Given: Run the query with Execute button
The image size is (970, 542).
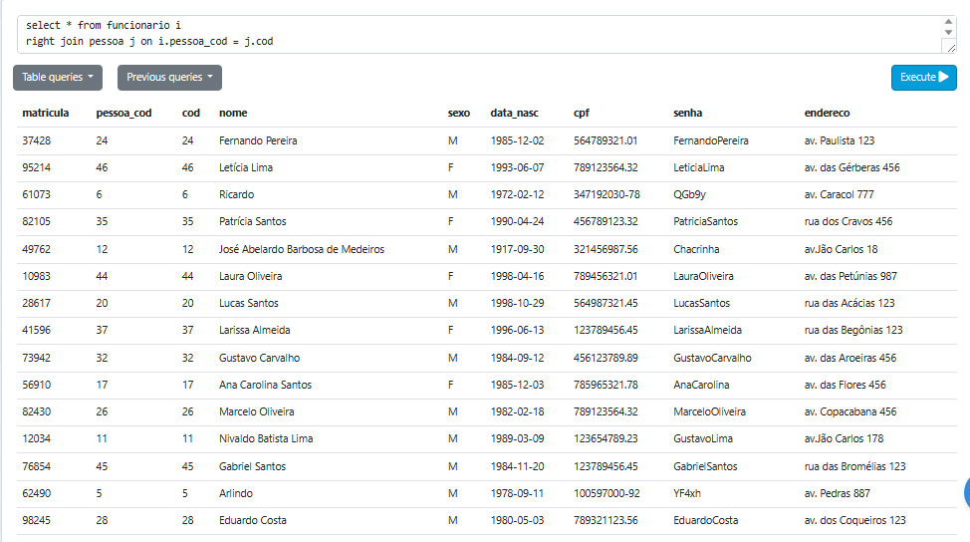Looking at the screenshot, I should (923, 78).
